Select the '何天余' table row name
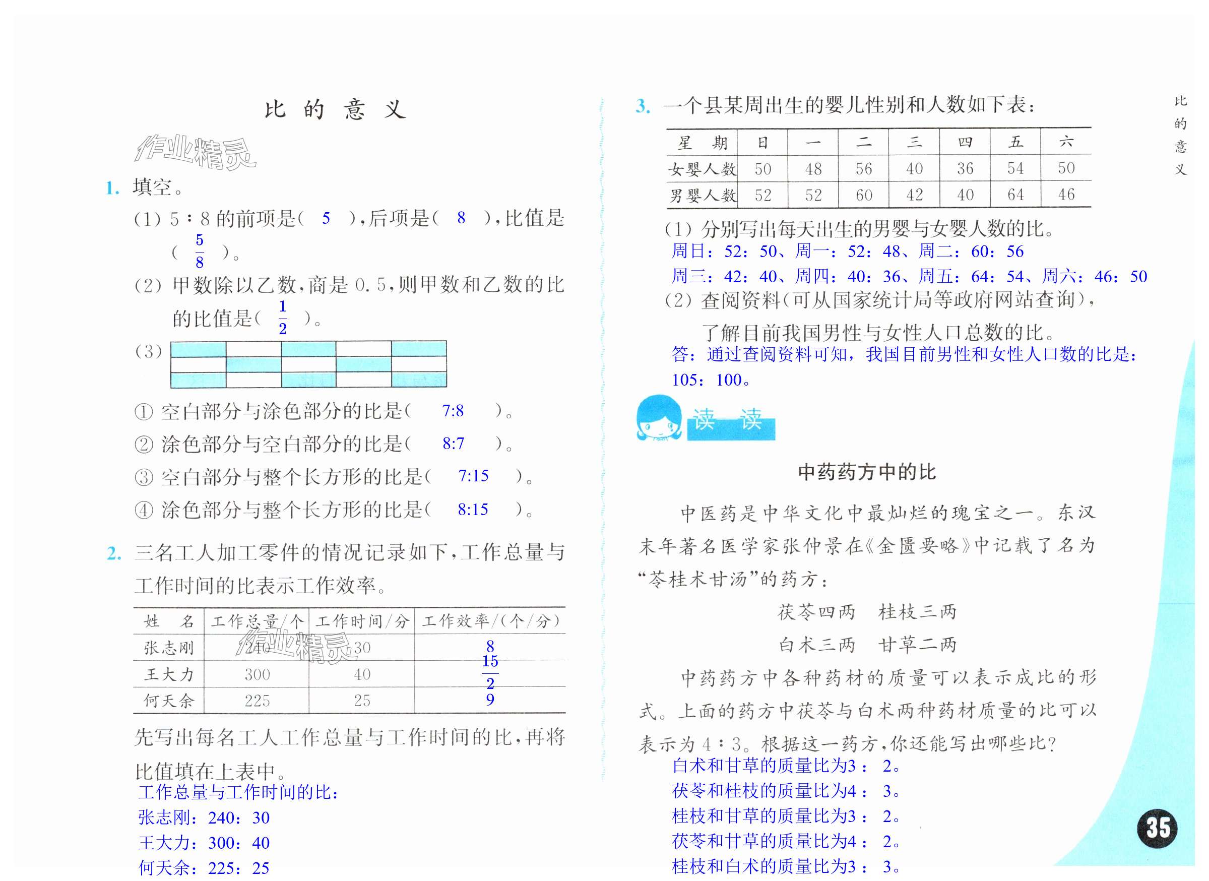 [168, 701]
